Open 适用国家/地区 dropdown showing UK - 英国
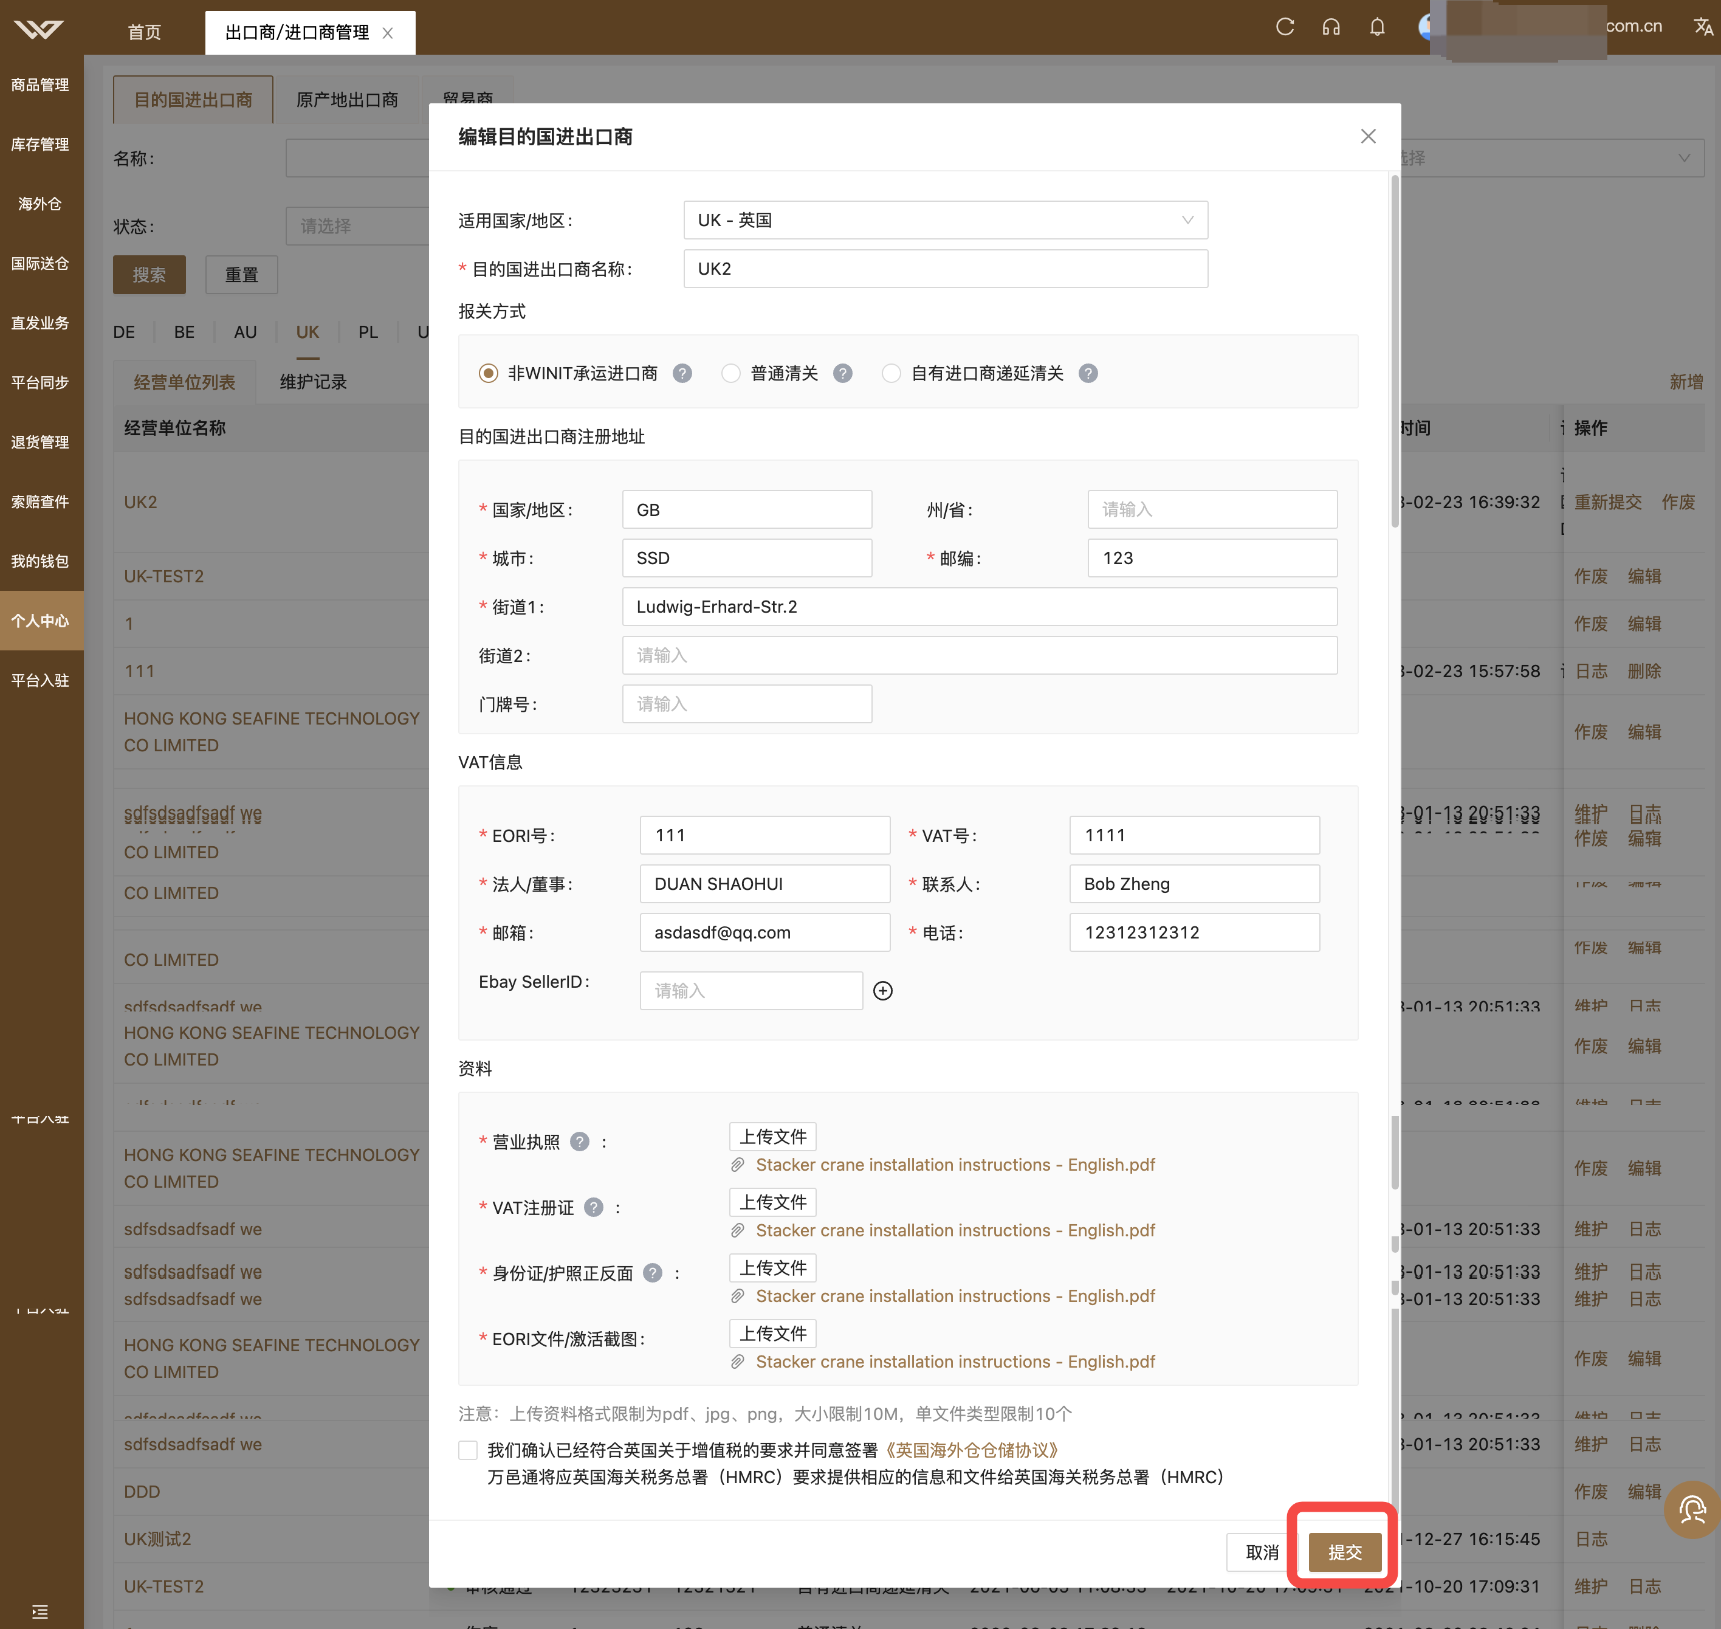 (946, 221)
